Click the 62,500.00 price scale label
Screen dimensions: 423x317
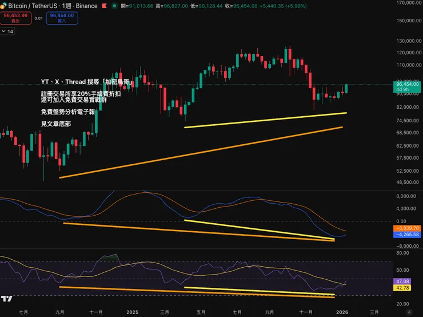[409, 145]
